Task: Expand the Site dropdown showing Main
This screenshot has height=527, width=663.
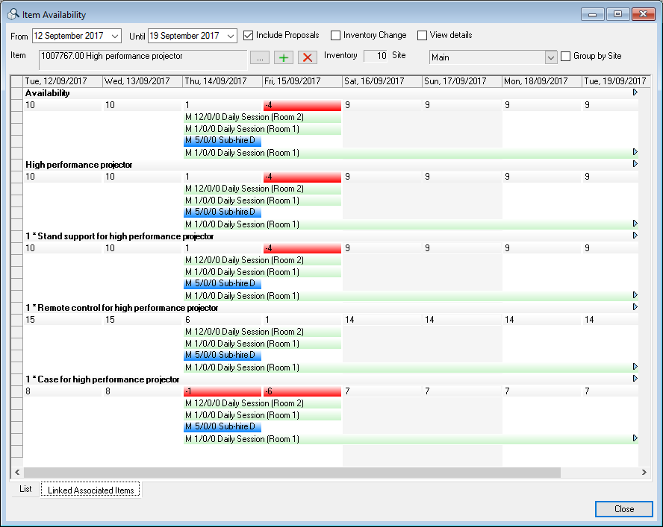Action: 551,57
